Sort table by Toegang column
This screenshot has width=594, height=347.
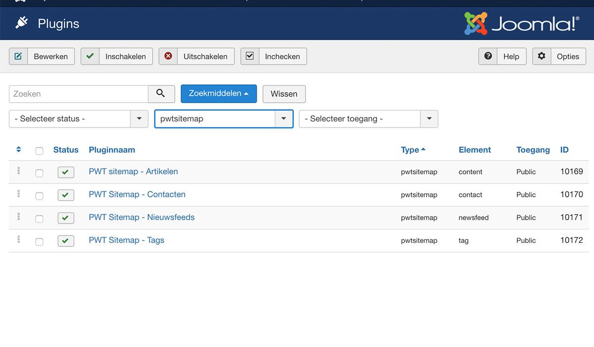tap(533, 150)
